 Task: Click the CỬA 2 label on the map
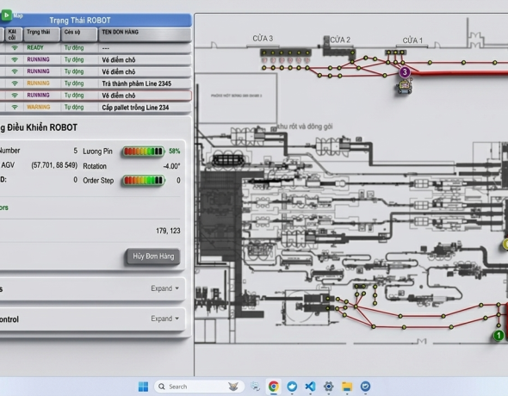[x=340, y=40]
